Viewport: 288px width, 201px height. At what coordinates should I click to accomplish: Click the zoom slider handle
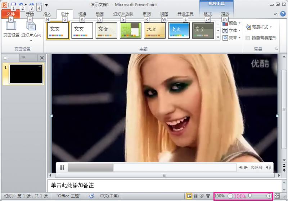click(x=250, y=196)
